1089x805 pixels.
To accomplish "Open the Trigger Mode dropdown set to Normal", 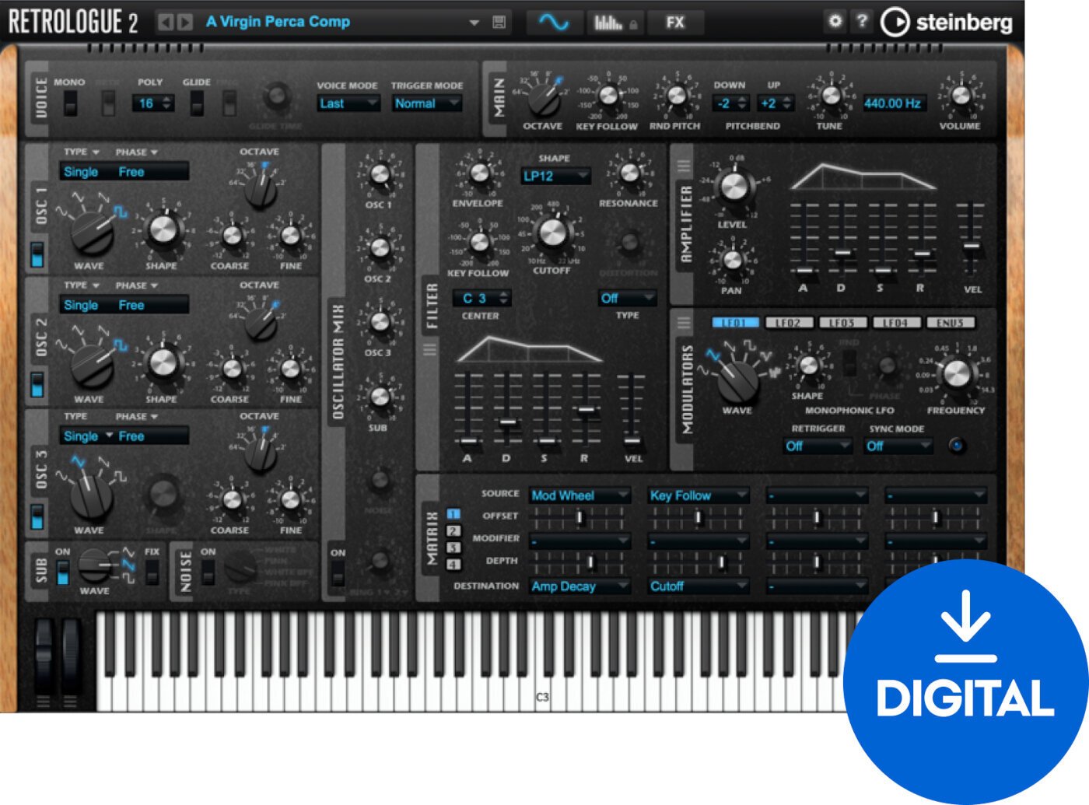I will (x=425, y=103).
